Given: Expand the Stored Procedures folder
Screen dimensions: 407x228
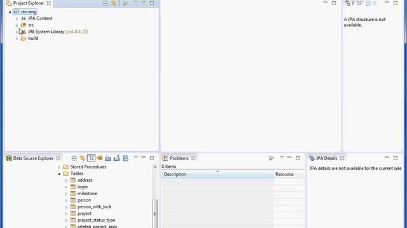Looking at the screenshot, I should point(59,167).
